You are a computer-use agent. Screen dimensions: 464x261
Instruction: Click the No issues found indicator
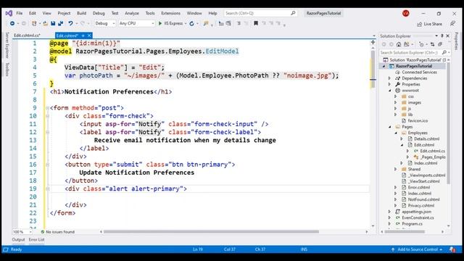coord(57,232)
